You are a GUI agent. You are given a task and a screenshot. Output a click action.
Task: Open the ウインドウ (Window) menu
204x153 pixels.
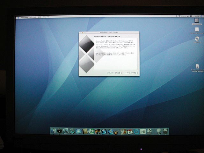(46, 17)
